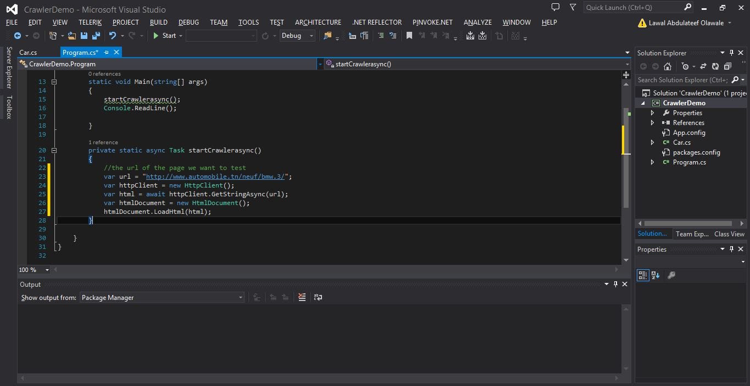Expand the References node in Solution Explorer
This screenshot has height=386, width=750.
(x=653, y=123)
